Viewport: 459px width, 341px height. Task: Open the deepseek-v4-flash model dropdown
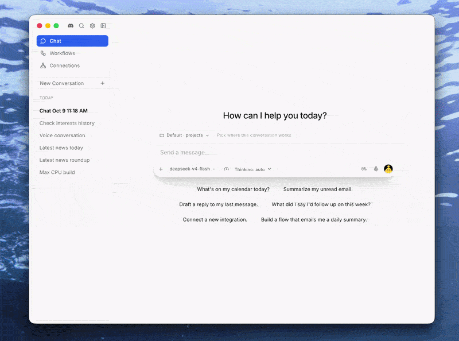[192, 169]
